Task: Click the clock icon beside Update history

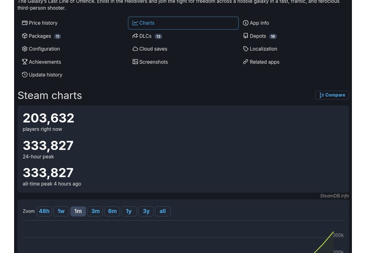Action: pos(25,75)
